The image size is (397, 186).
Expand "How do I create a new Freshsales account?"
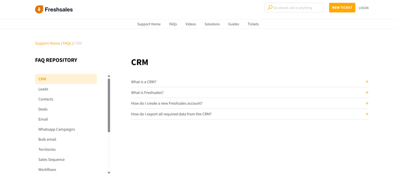pyautogui.click(x=167, y=103)
